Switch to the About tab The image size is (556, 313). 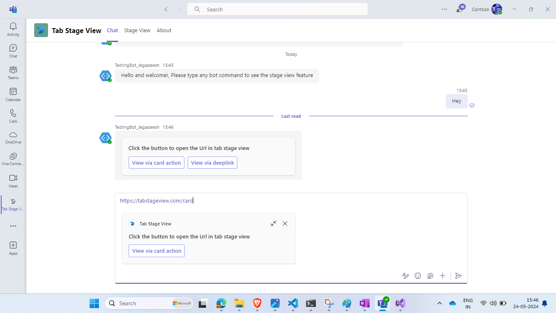164,31
